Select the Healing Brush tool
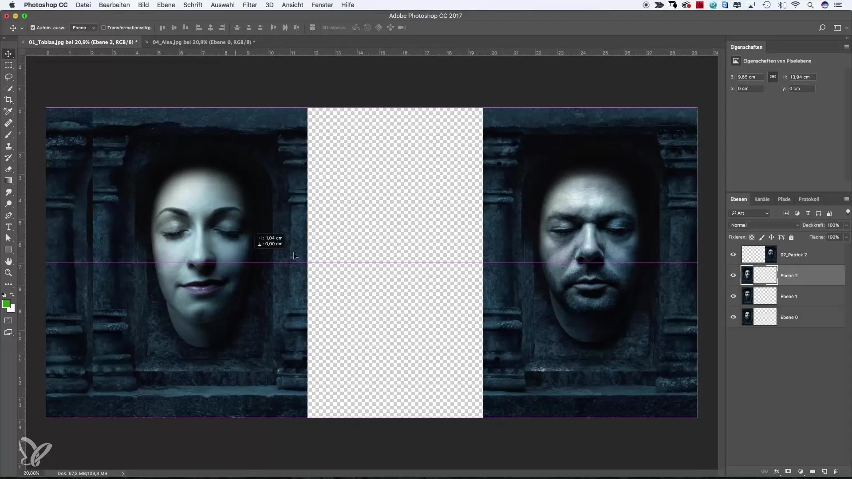Image resolution: width=852 pixels, height=479 pixels. point(8,123)
